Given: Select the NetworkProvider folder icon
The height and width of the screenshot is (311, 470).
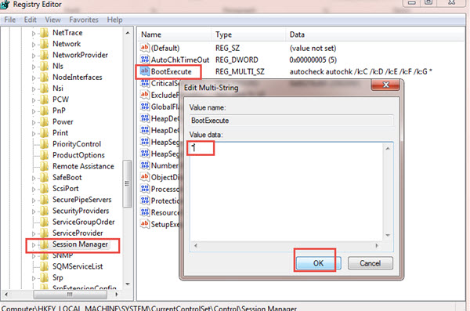Looking at the screenshot, I should [44, 55].
